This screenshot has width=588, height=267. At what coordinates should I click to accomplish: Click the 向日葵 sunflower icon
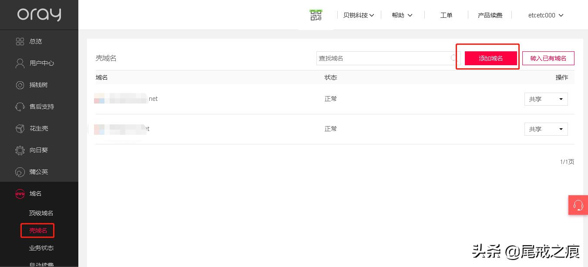pyautogui.click(x=20, y=150)
